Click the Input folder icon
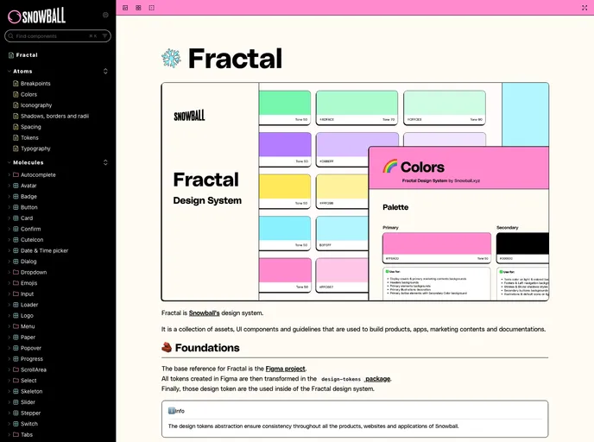Image resolution: width=594 pixels, height=442 pixels. (16, 294)
